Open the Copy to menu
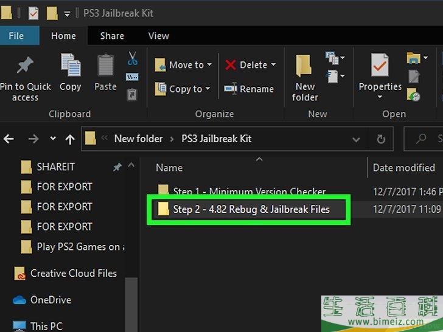 coord(183,89)
